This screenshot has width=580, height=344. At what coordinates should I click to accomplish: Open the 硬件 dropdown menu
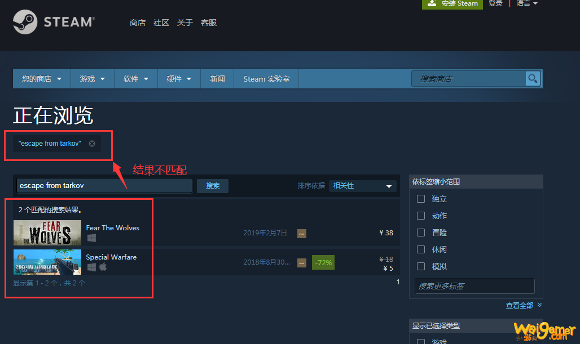point(179,79)
